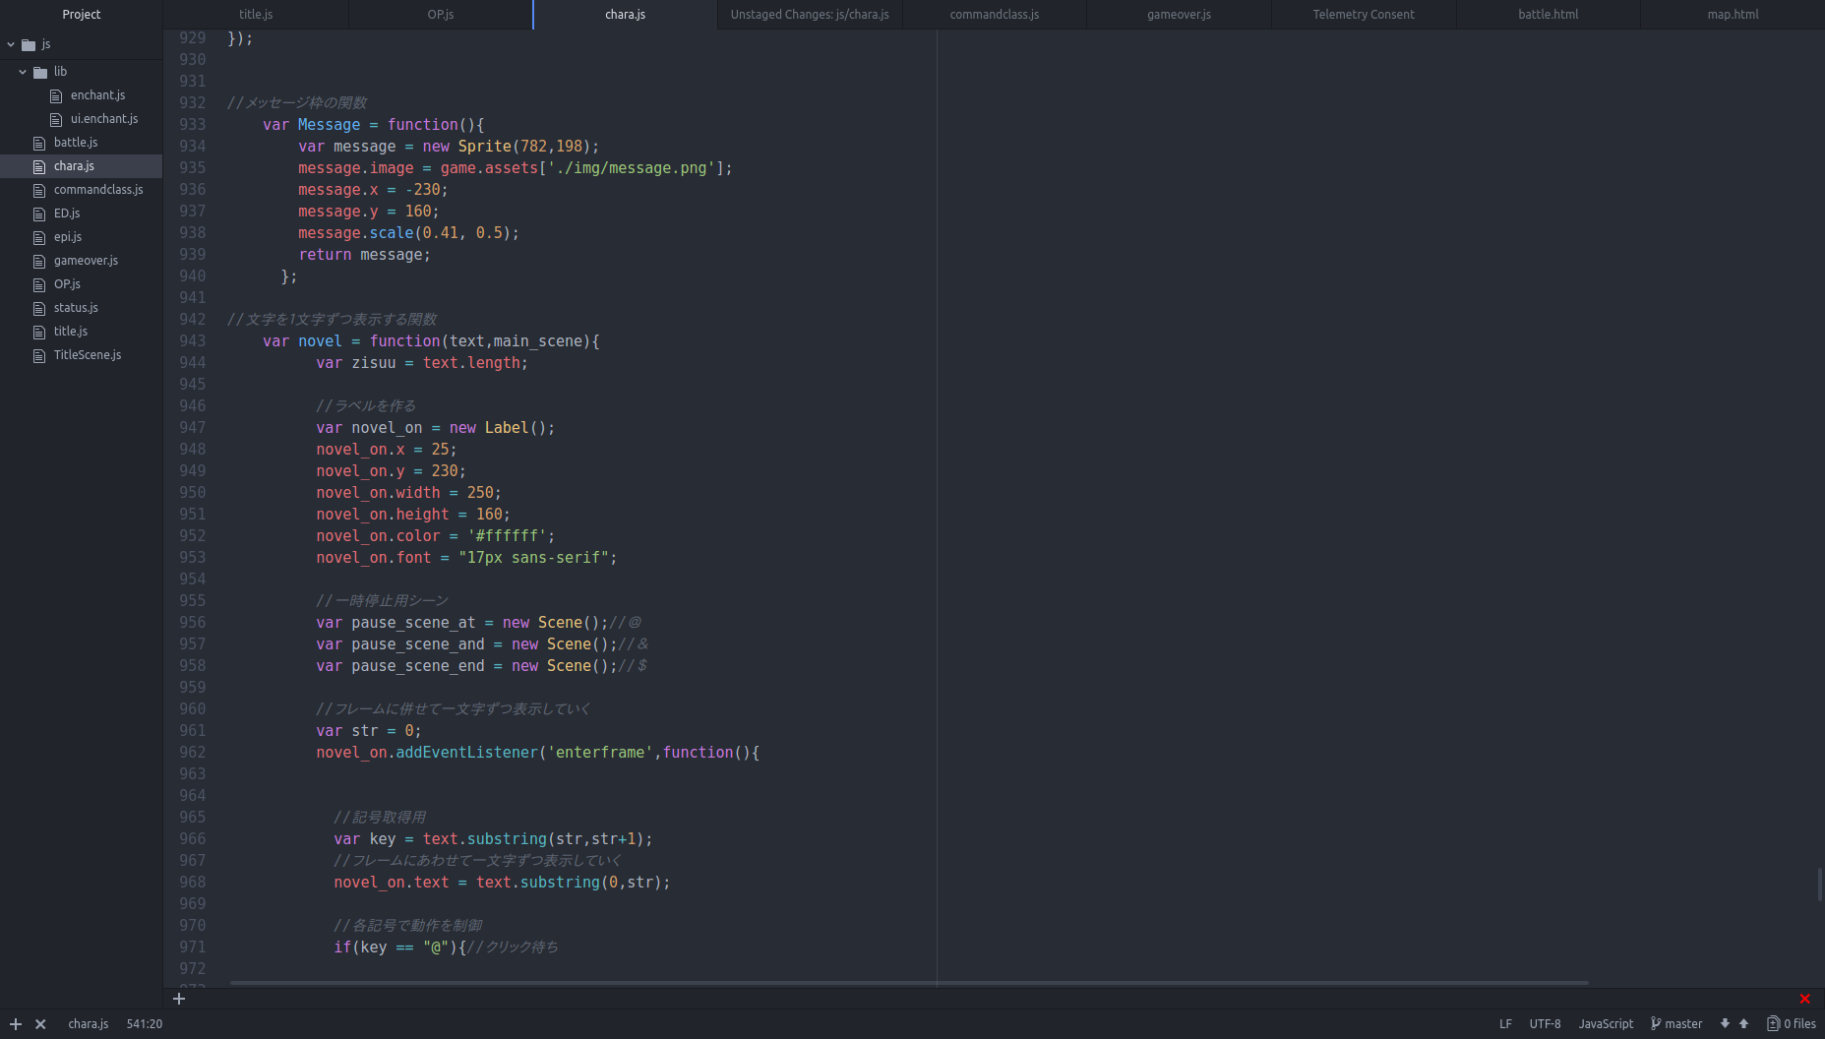Click file icon beside battle.js

click(x=39, y=144)
